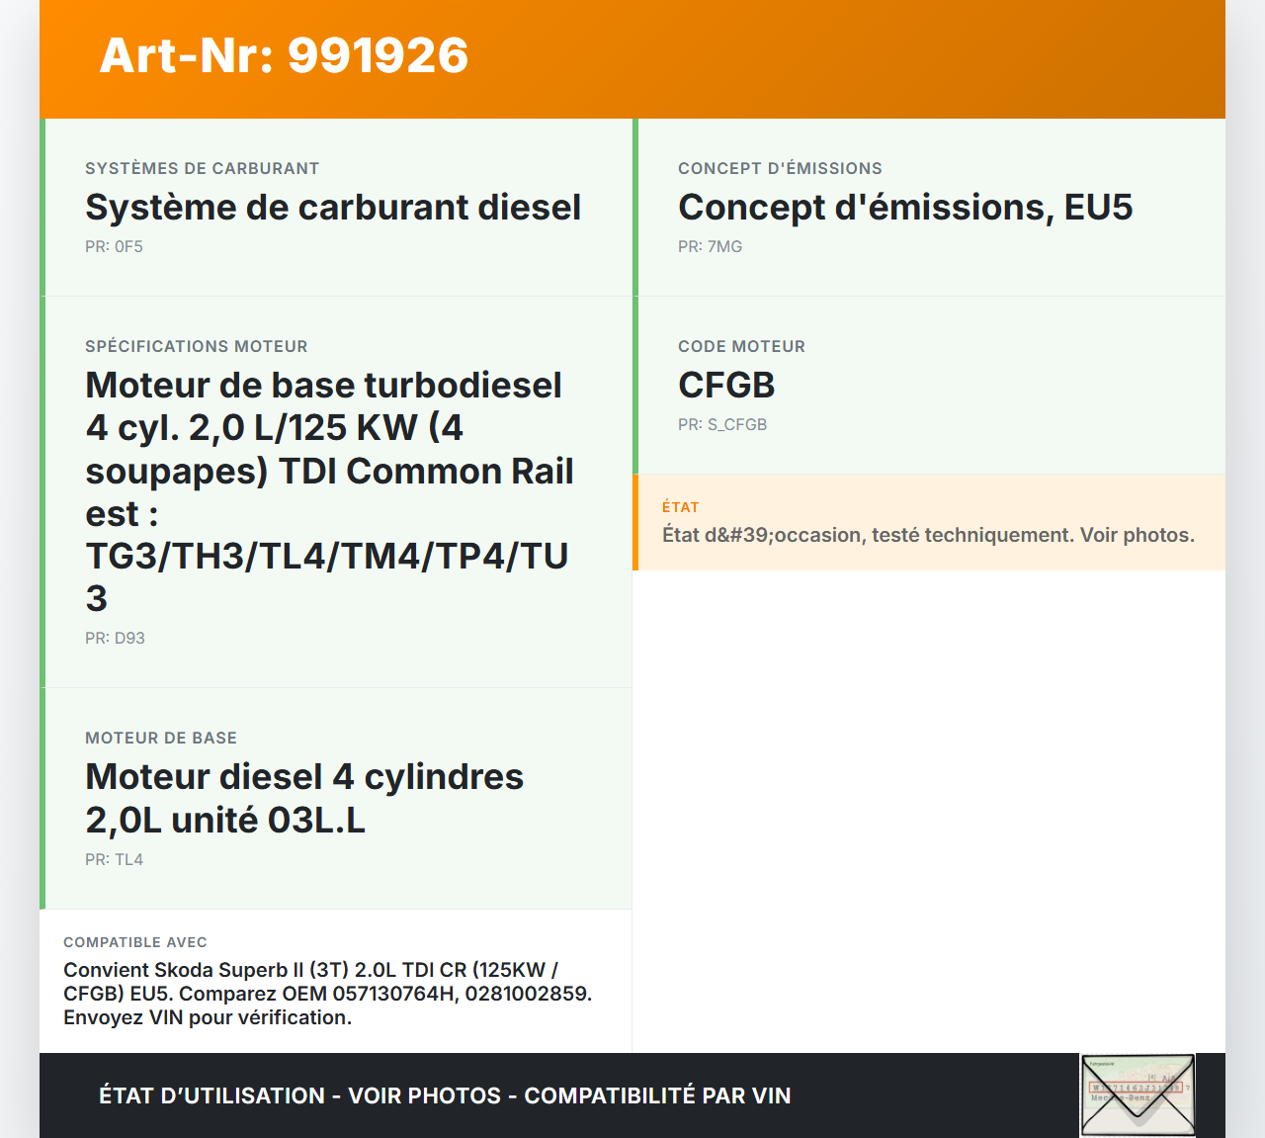The width and height of the screenshot is (1265, 1138).
Task: Click the CODE MOTEUR label
Action: click(741, 347)
